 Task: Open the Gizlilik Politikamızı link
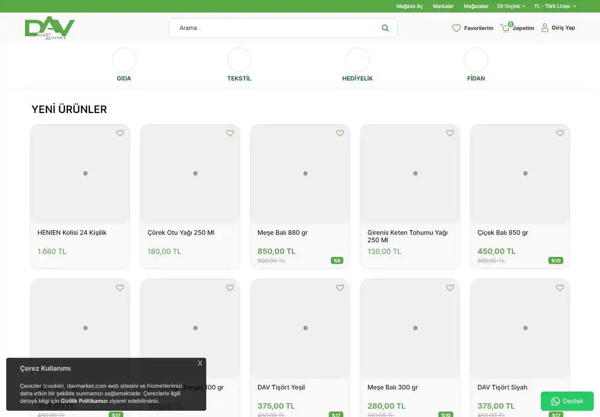point(84,401)
